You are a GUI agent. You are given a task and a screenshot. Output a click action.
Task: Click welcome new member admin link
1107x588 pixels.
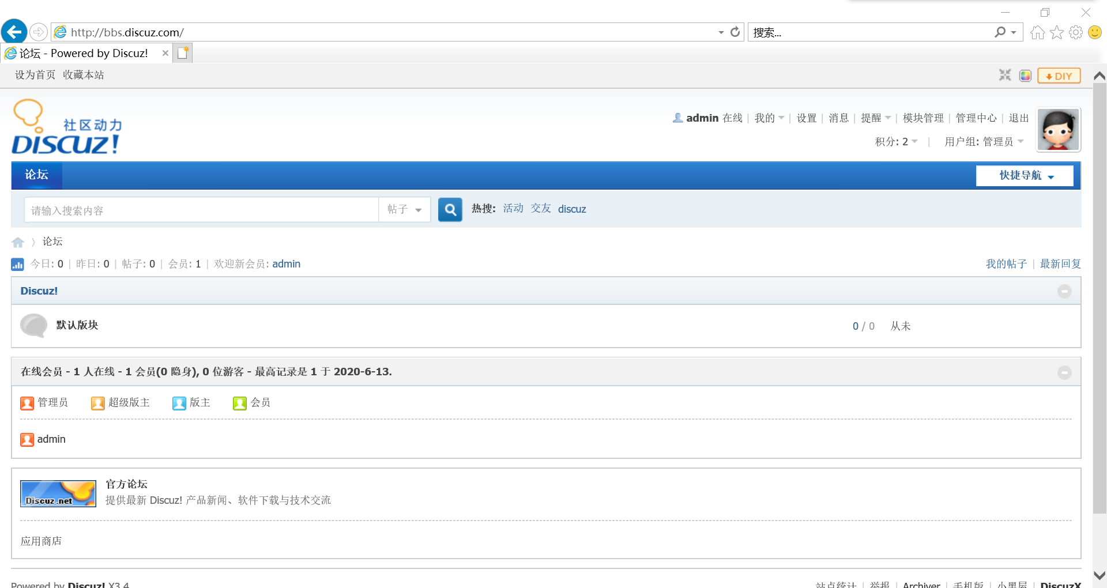[x=287, y=264]
